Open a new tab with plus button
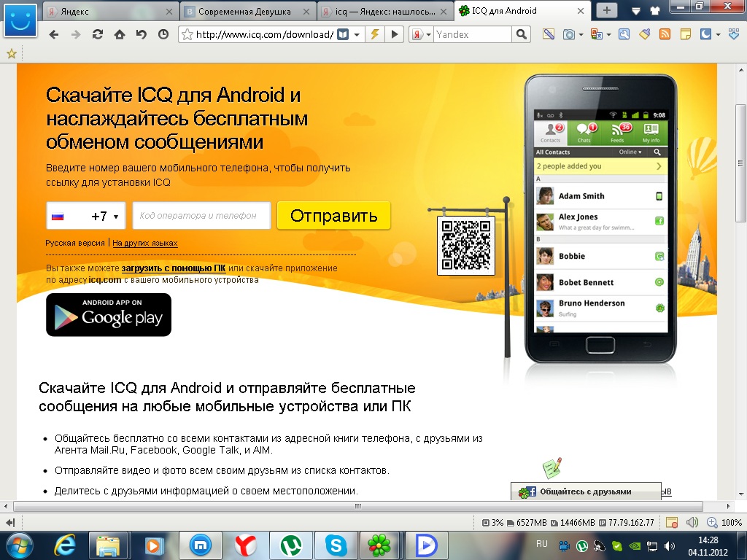The image size is (747, 560). pos(606,10)
